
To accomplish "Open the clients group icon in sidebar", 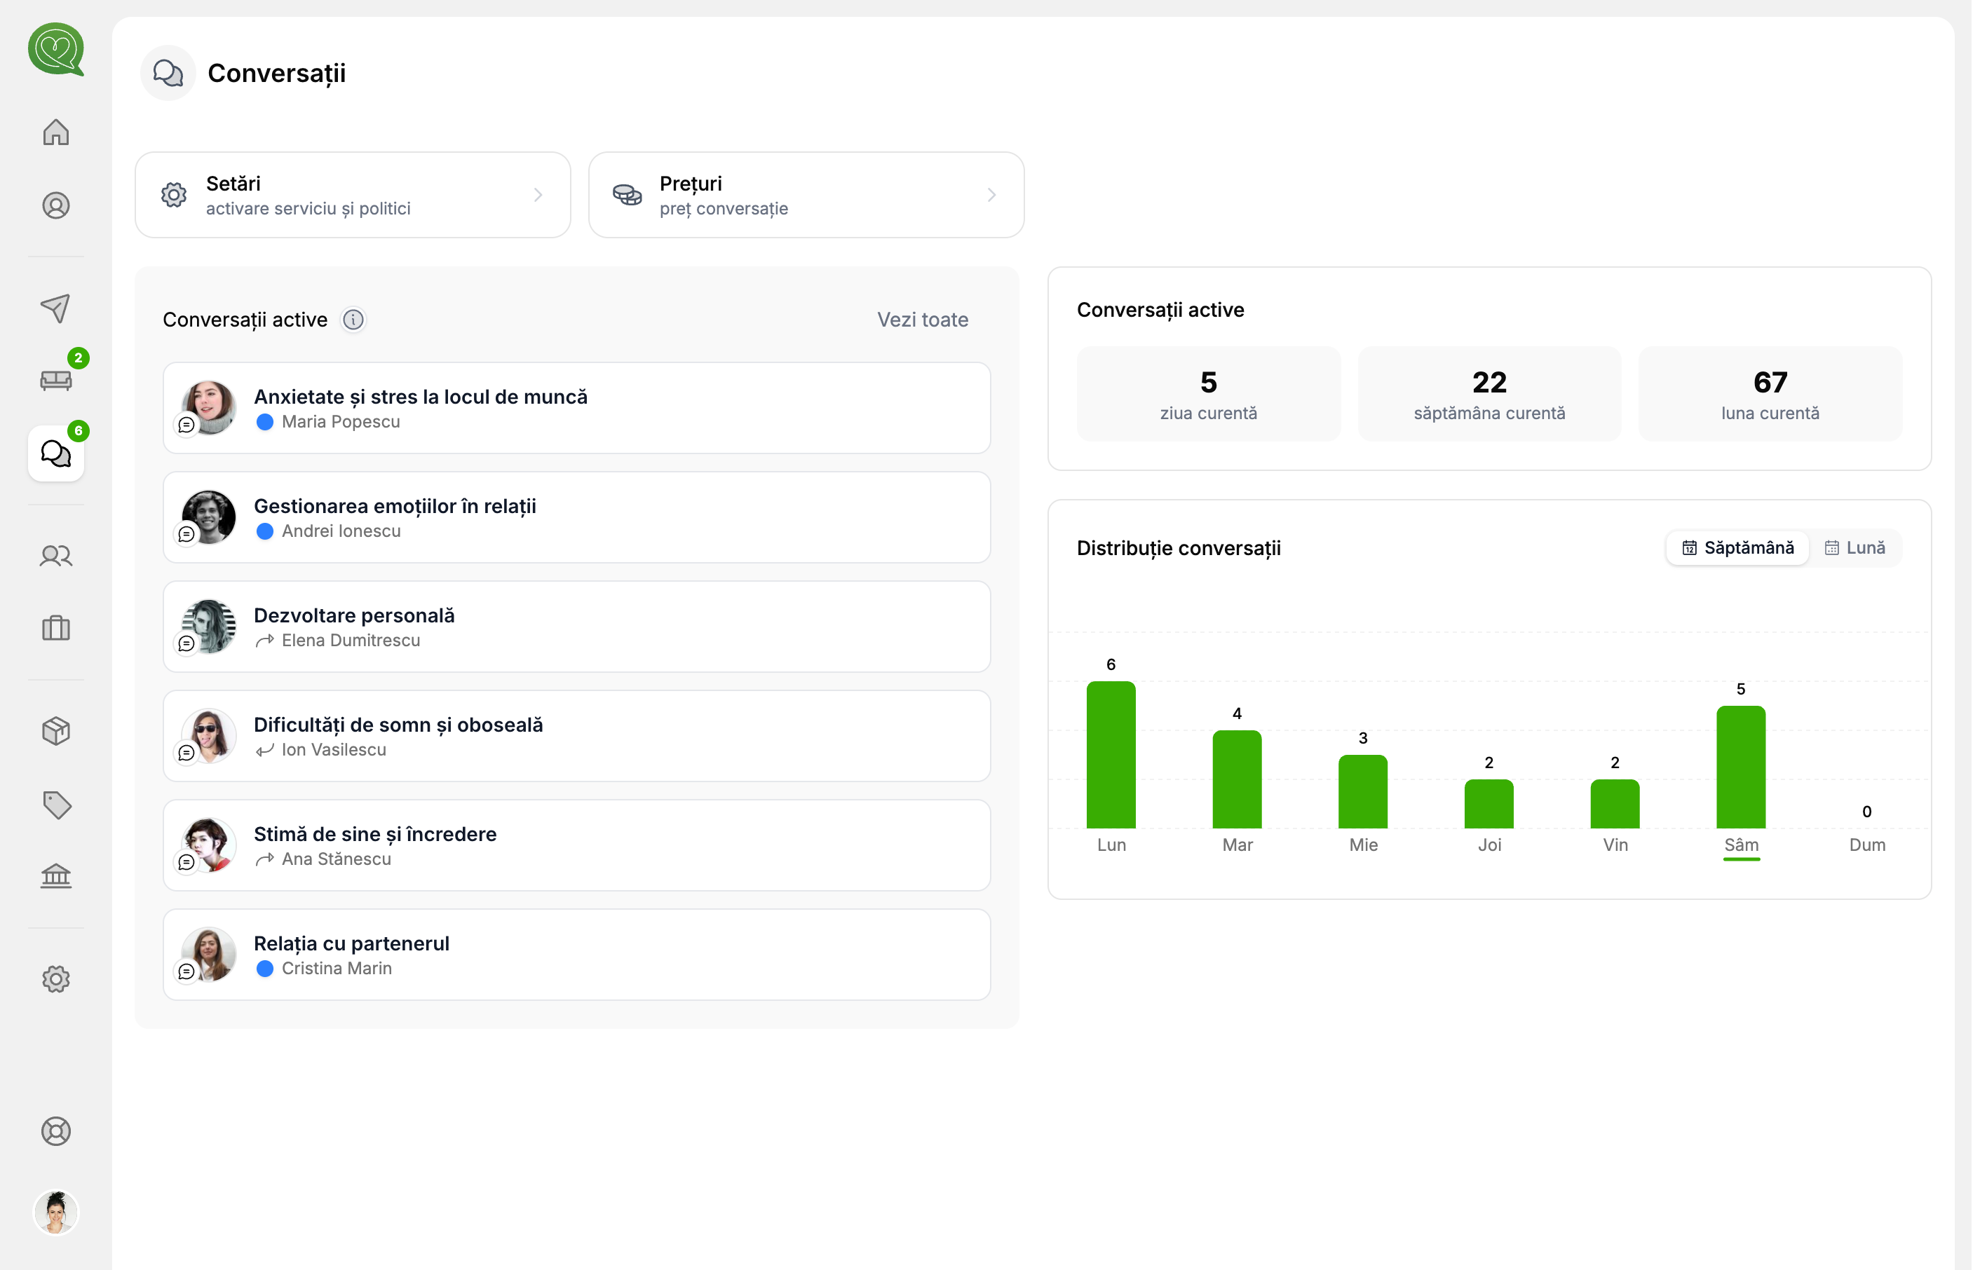I will 56,557.
